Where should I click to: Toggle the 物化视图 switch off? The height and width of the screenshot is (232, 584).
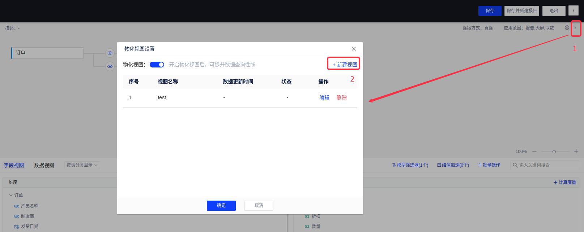[x=157, y=65]
